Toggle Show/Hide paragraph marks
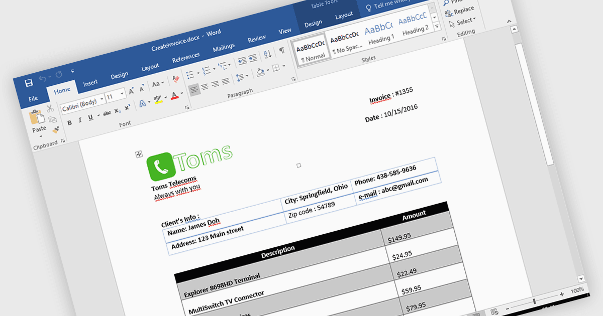603x316 pixels. click(x=282, y=50)
